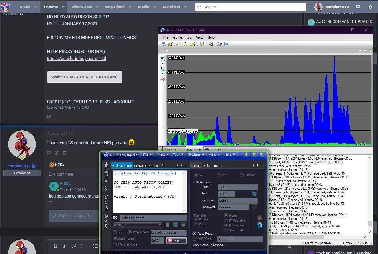Click the green right-arrow button in HTTP Proxy Injector
The width and height of the screenshot is (378, 254).
pyautogui.click(x=262, y=154)
